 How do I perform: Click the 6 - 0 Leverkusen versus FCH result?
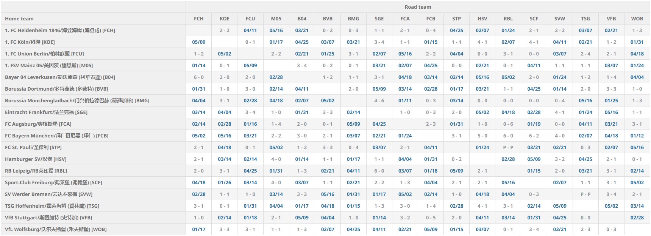pyautogui.click(x=198, y=77)
